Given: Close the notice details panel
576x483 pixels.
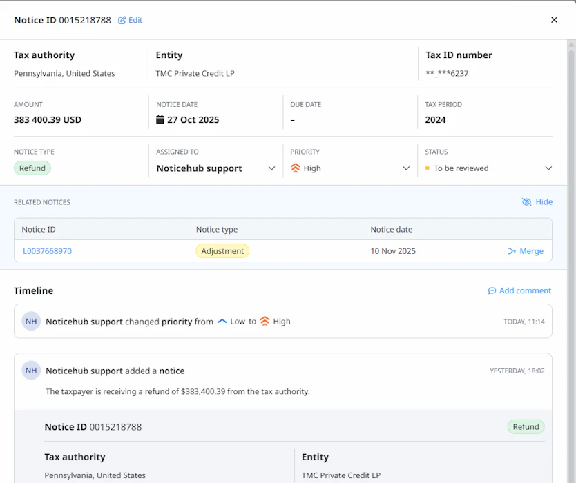Looking at the screenshot, I should tap(554, 20).
